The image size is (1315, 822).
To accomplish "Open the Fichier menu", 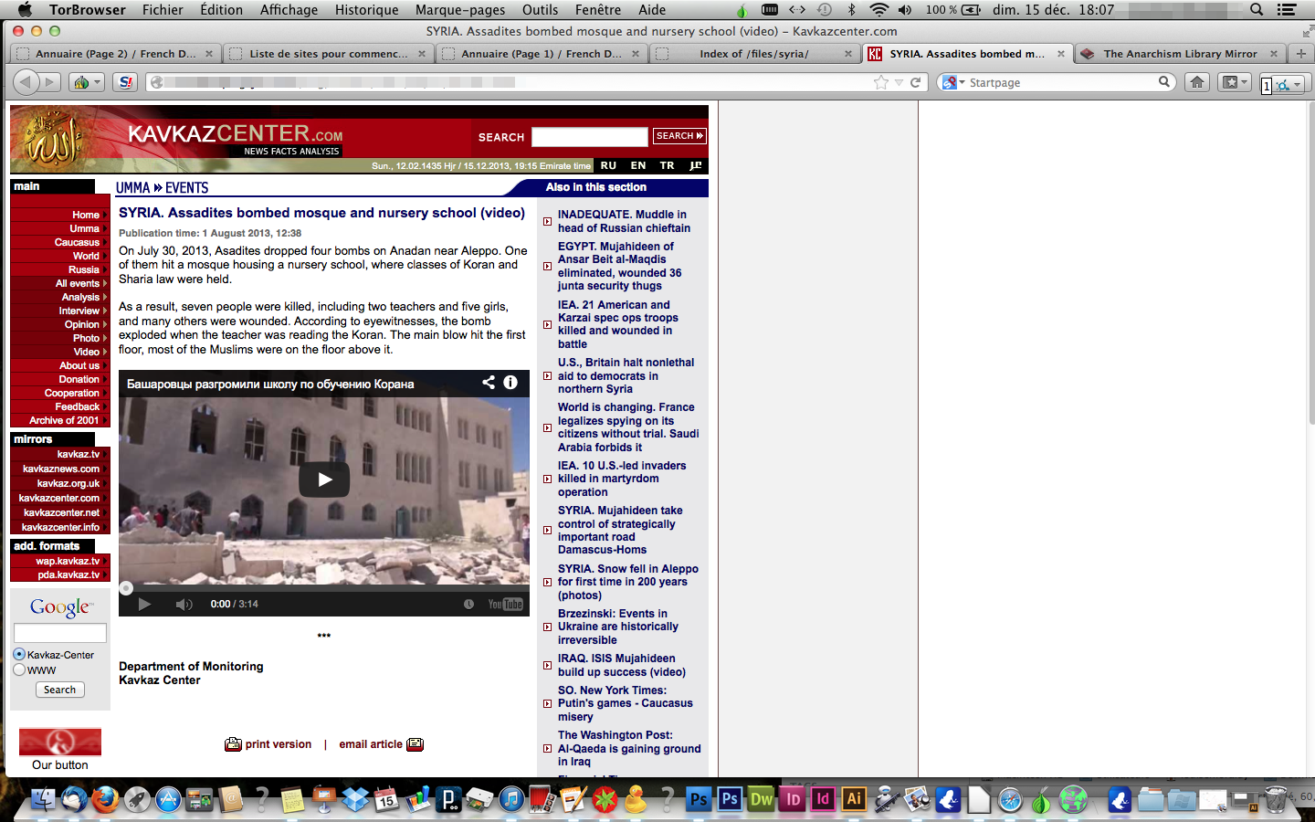I will [x=163, y=10].
